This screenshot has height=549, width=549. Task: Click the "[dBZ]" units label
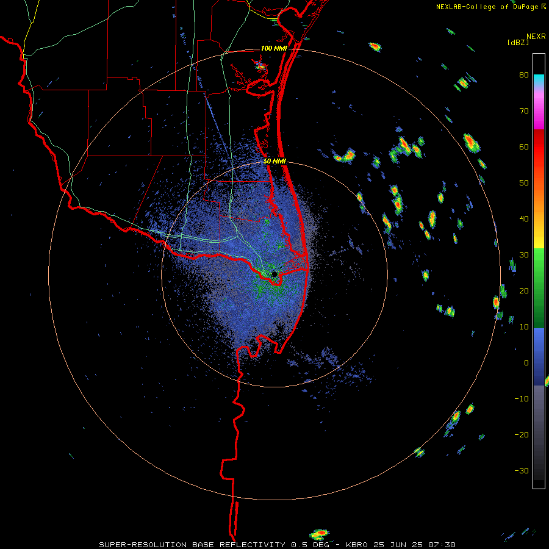click(518, 42)
